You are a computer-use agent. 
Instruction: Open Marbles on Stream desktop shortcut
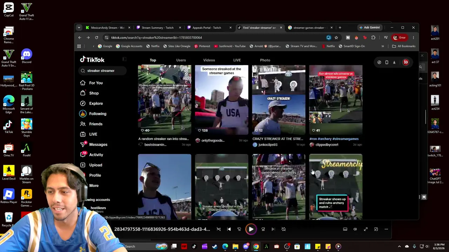[x=26, y=175]
